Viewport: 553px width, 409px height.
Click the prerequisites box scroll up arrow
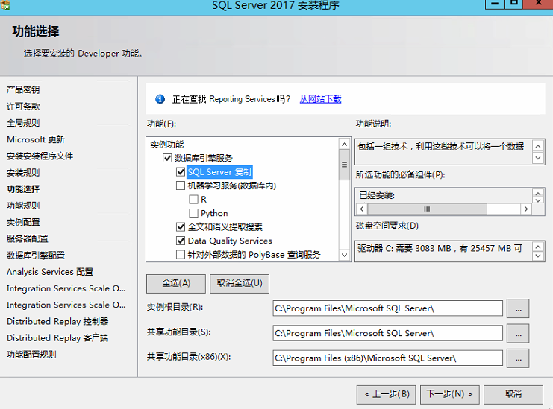tap(538, 194)
